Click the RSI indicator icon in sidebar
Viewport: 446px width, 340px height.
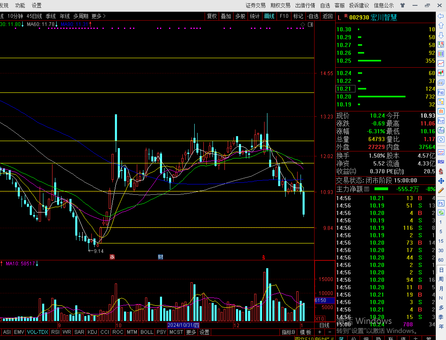441,162
